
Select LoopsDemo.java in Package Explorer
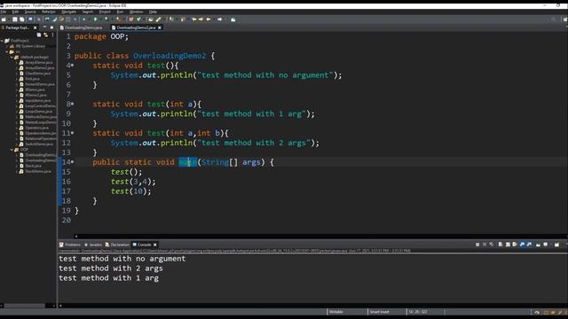click(38, 112)
